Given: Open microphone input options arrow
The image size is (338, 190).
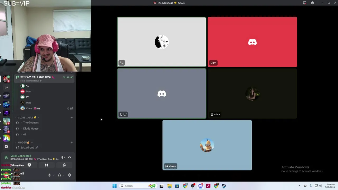Looking at the screenshot, I should tap(54, 175).
